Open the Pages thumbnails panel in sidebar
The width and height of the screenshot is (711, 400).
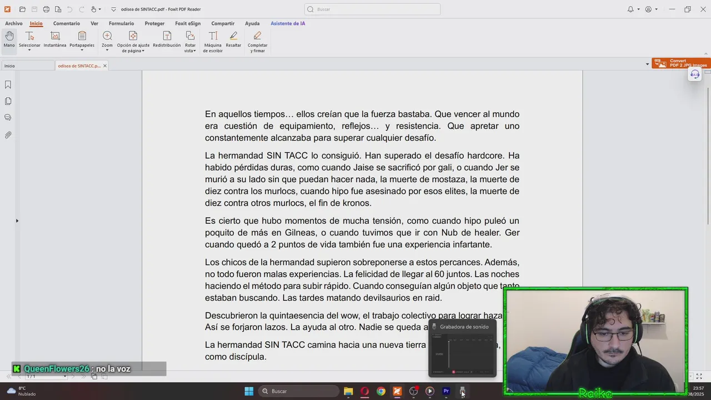click(x=8, y=101)
